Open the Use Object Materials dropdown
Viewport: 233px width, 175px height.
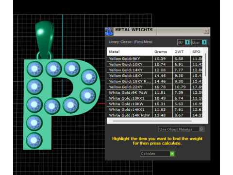181,129
